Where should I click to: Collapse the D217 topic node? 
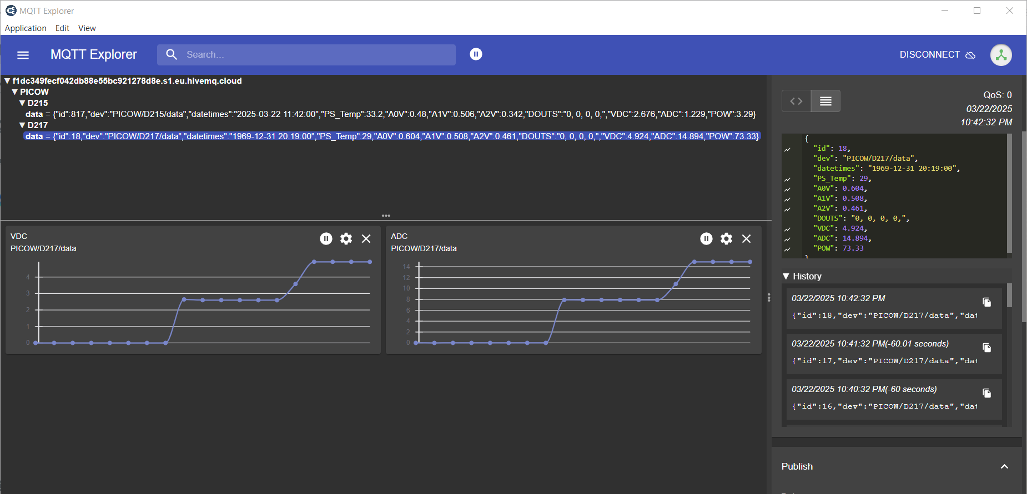pos(22,125)
